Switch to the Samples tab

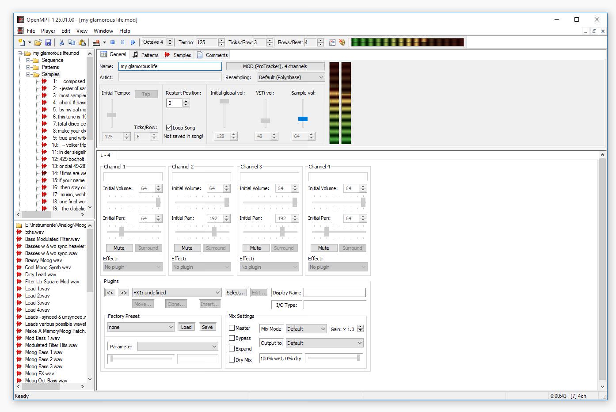(178, 55)
